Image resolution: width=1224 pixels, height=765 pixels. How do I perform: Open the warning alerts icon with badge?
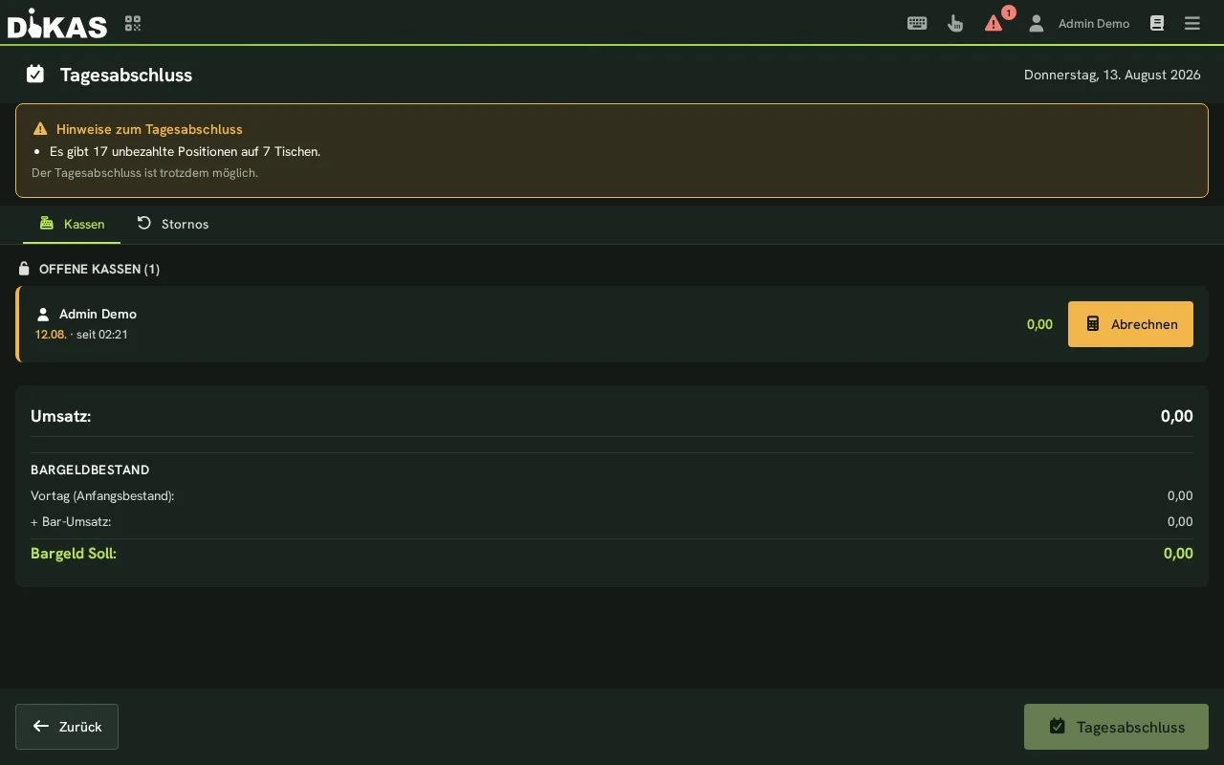994,23
